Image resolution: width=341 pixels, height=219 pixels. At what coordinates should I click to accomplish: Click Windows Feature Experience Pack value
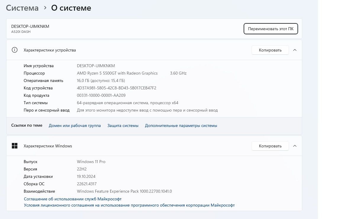coord(124,191)
